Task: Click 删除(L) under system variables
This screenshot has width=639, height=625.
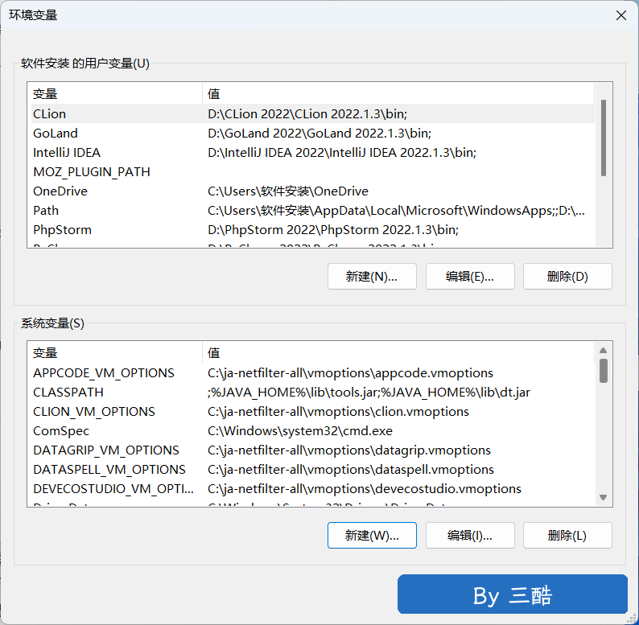Action: pyautogui.click(x=567, y=536)
